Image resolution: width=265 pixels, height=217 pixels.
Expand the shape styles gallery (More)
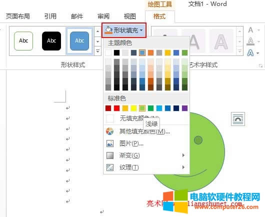click(97, 50)
